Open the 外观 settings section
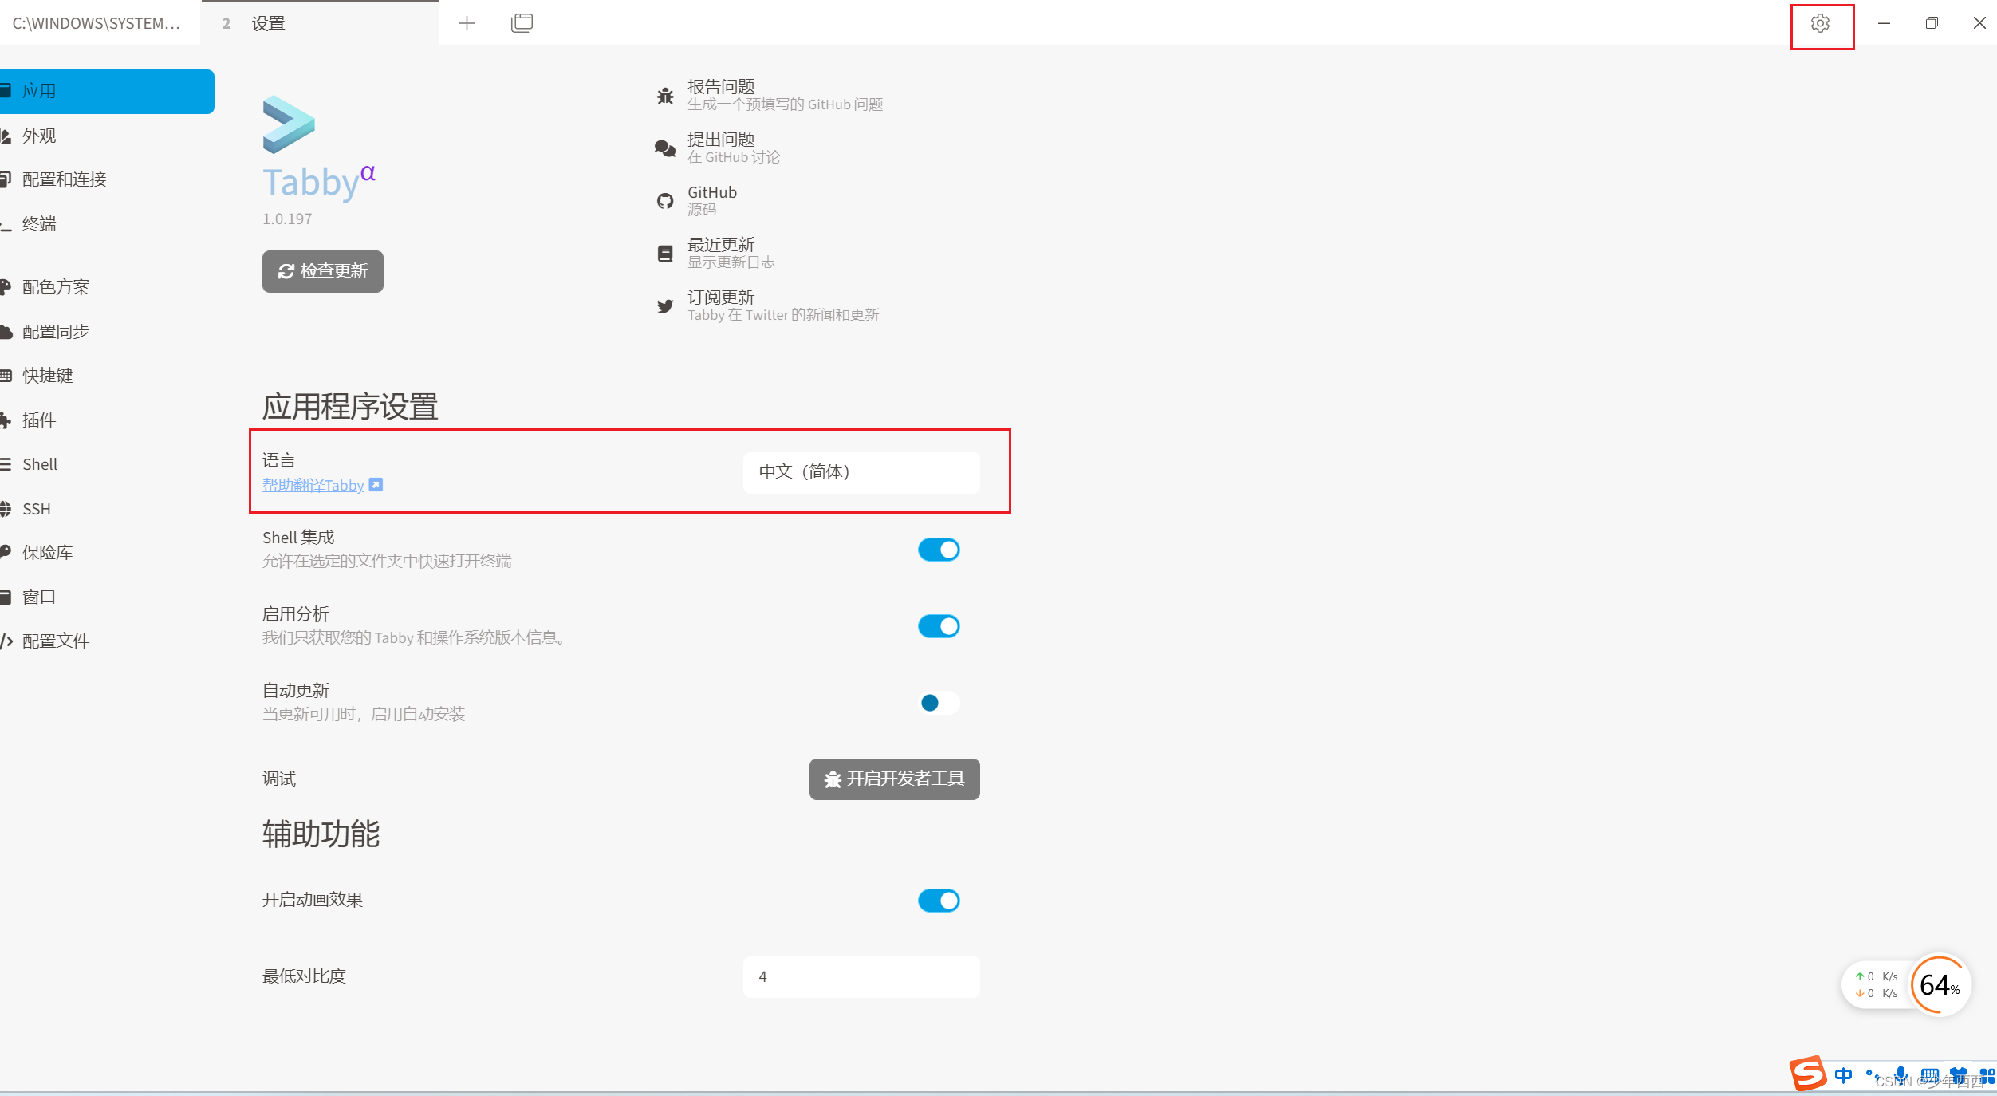 [40, 136]
